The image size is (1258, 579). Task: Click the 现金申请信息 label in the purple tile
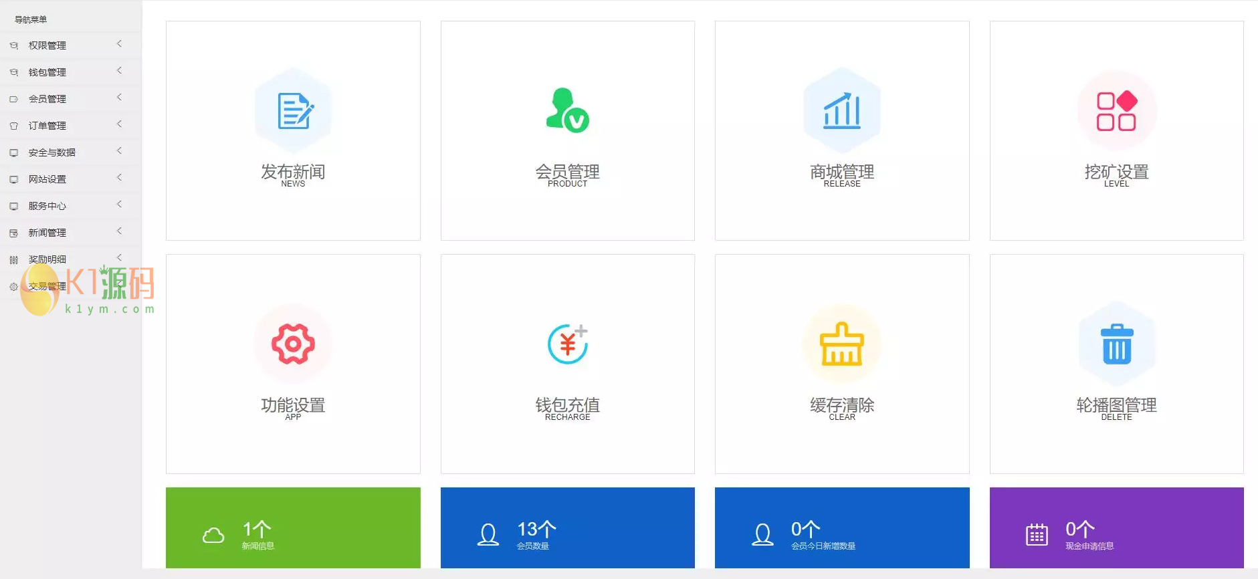pos(1089,546)
